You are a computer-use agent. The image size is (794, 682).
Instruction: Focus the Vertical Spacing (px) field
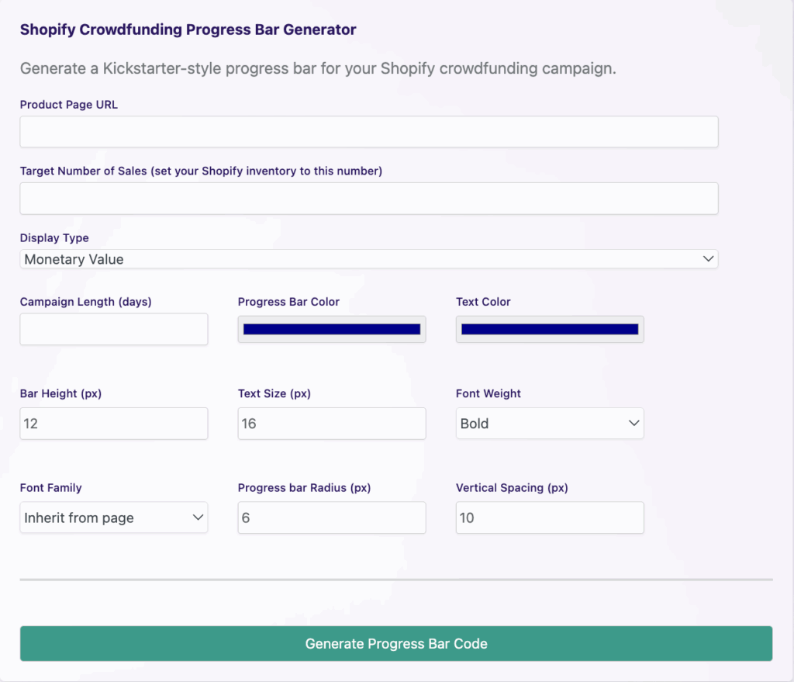coord(550,518)
